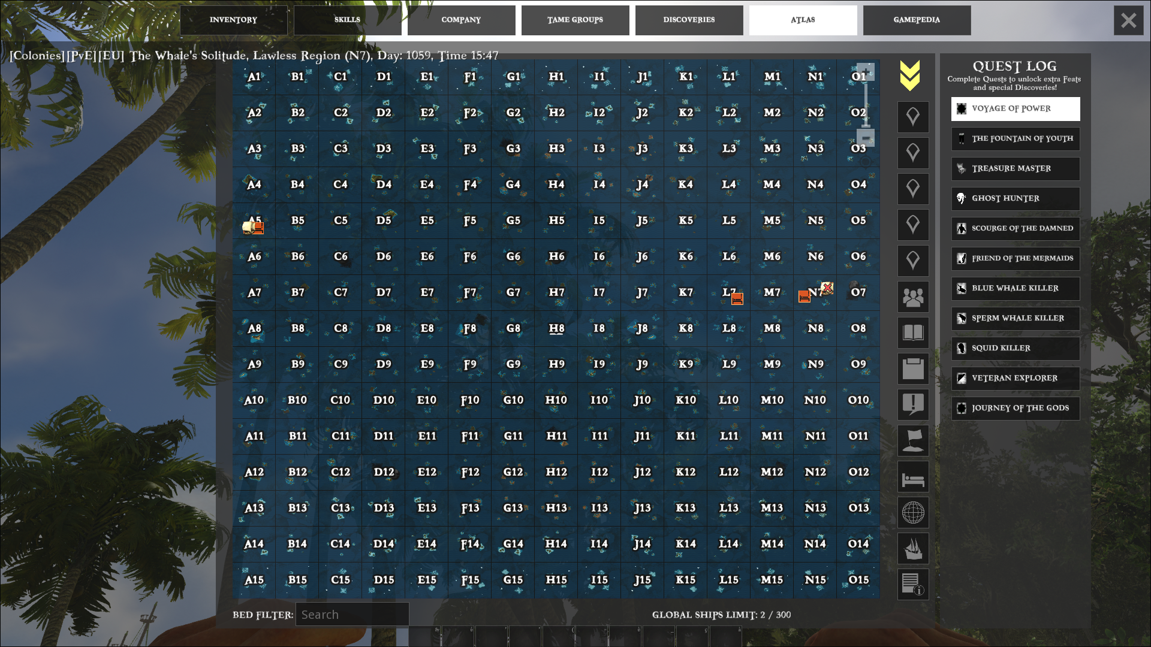Viewport: 1151px width, 647px height.
Task: Open the Treasure Master quest
Action: pyautogui.click(x=1016, y=169)
